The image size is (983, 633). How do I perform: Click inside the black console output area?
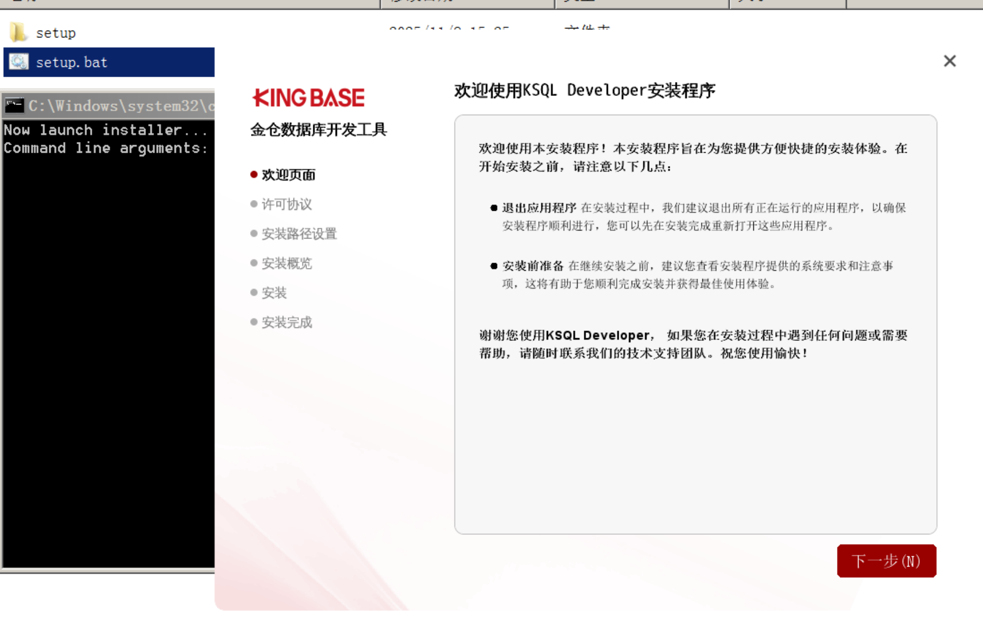pyautogui.click(x=107, y=348)
